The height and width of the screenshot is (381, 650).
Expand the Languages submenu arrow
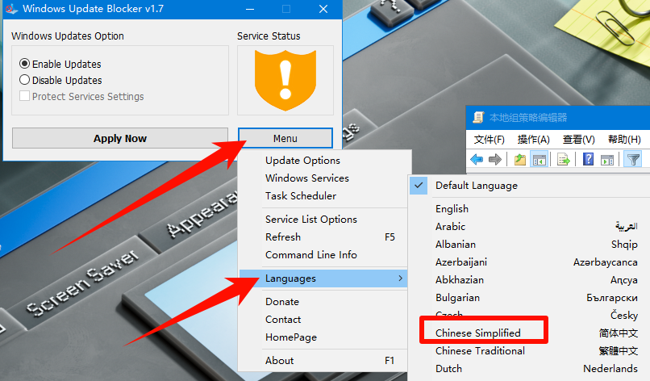coord(400,278)
